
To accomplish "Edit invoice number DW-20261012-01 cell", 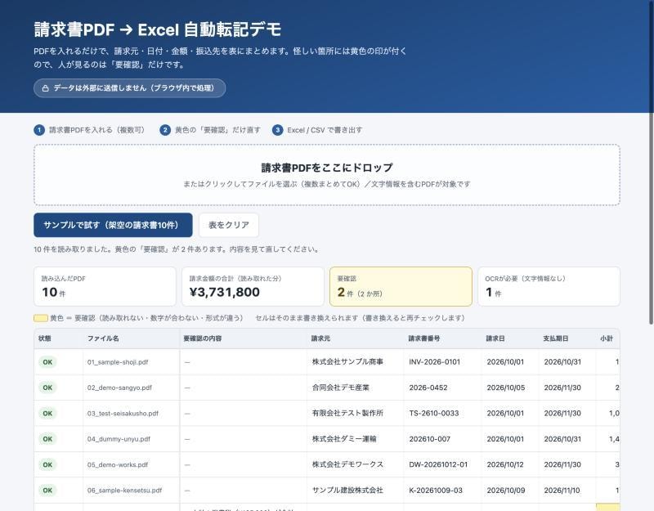I will (442, 464).
